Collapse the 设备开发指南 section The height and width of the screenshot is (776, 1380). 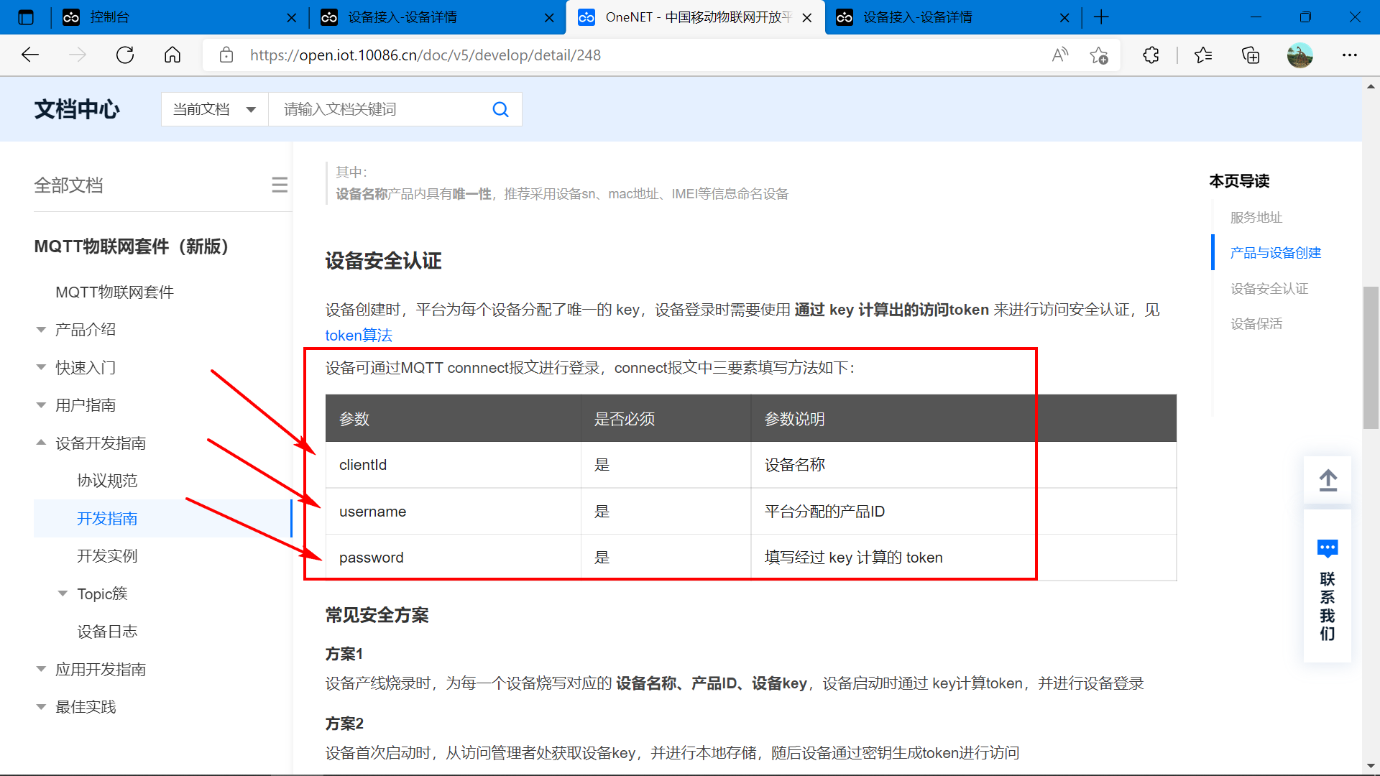[101, 443]
